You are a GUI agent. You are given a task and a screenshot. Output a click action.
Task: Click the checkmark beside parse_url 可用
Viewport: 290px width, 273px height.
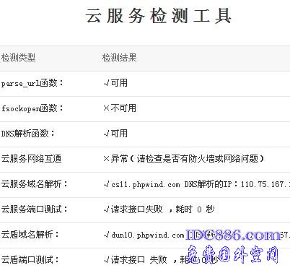click(x=106, y=83)
